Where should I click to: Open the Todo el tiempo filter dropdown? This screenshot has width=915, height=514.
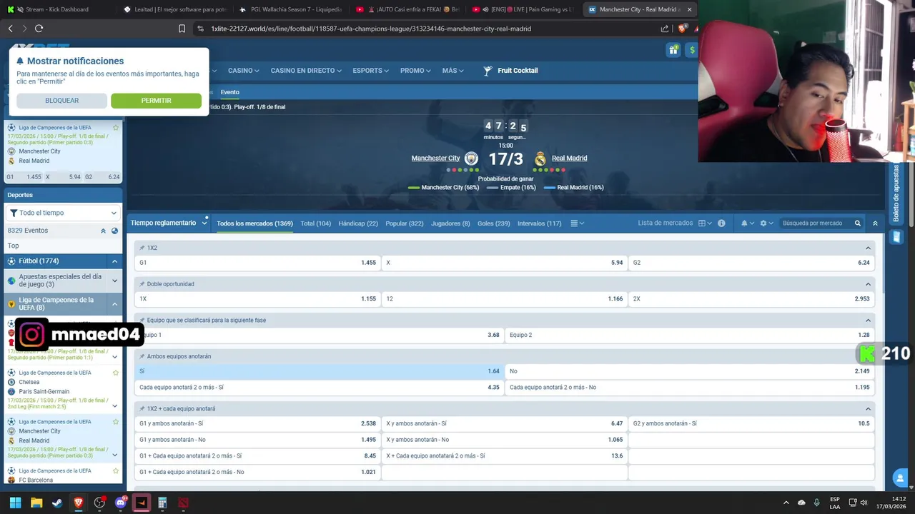64,213
